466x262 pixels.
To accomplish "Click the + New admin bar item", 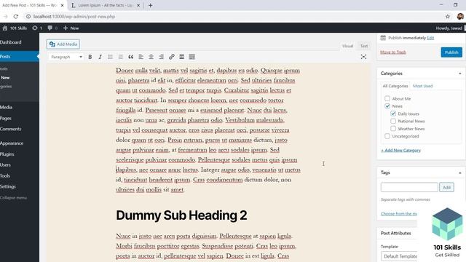I will point(71,28).
